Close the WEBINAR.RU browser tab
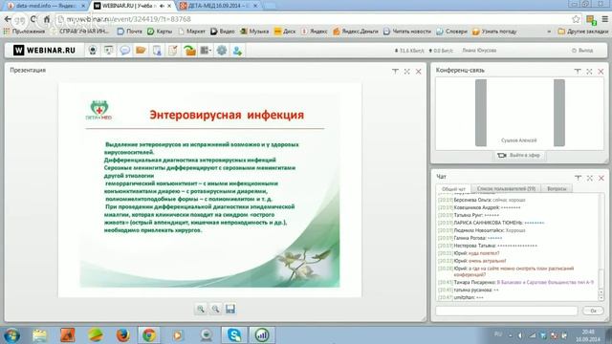 pos(169,6)
